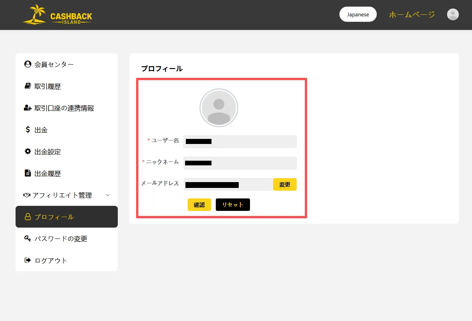
Task: Click the user avatar icon in header
Action: (453, 15)
